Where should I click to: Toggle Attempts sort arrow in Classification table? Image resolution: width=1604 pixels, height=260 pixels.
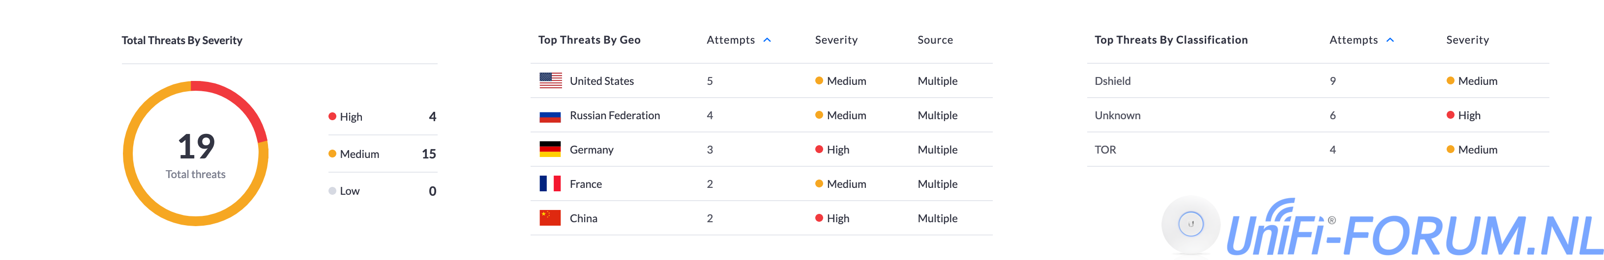[1391, 40]
